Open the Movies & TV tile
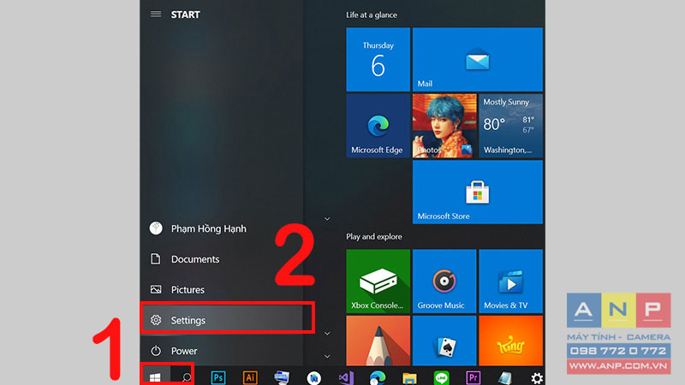685x385 pixels. (x=510, y=281)
